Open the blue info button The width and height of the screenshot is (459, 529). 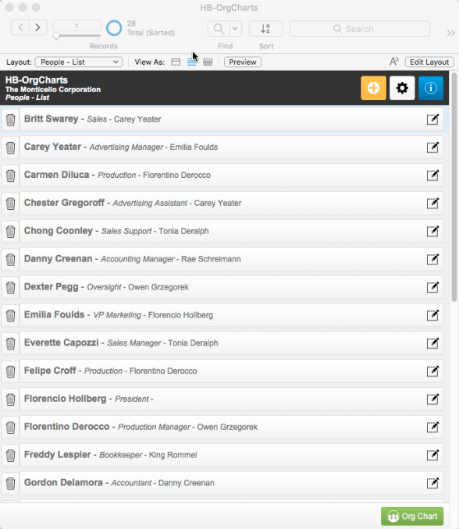click(431, 88)
